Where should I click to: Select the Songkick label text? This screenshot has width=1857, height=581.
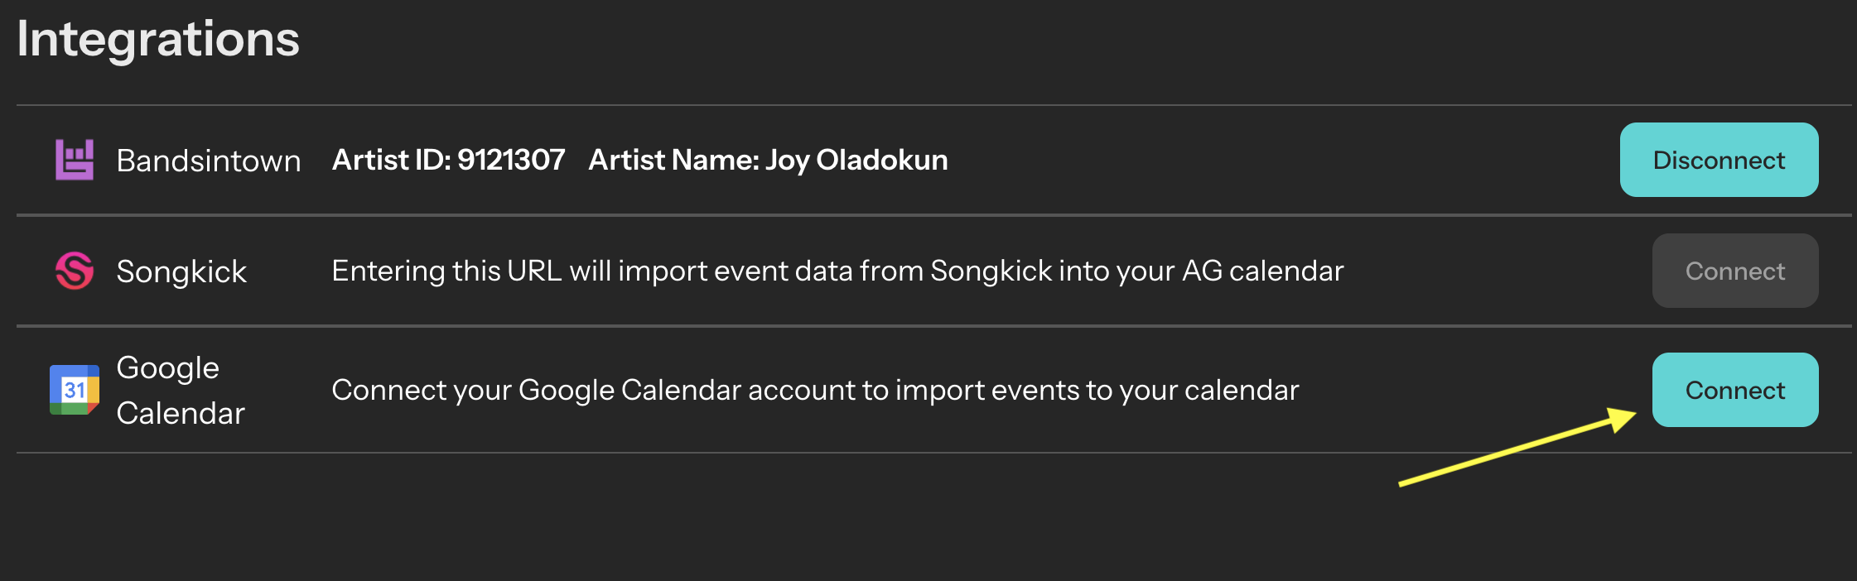click(181, 271)
